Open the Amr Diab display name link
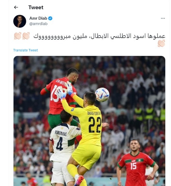The width and height of the screenshot is (171, 186). click(x=38, y=18)
